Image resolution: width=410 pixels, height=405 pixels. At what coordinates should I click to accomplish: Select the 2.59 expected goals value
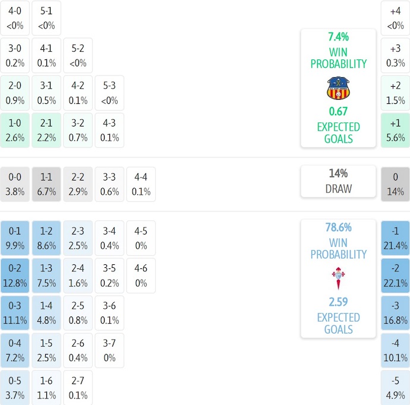click(x=338, y=302)
